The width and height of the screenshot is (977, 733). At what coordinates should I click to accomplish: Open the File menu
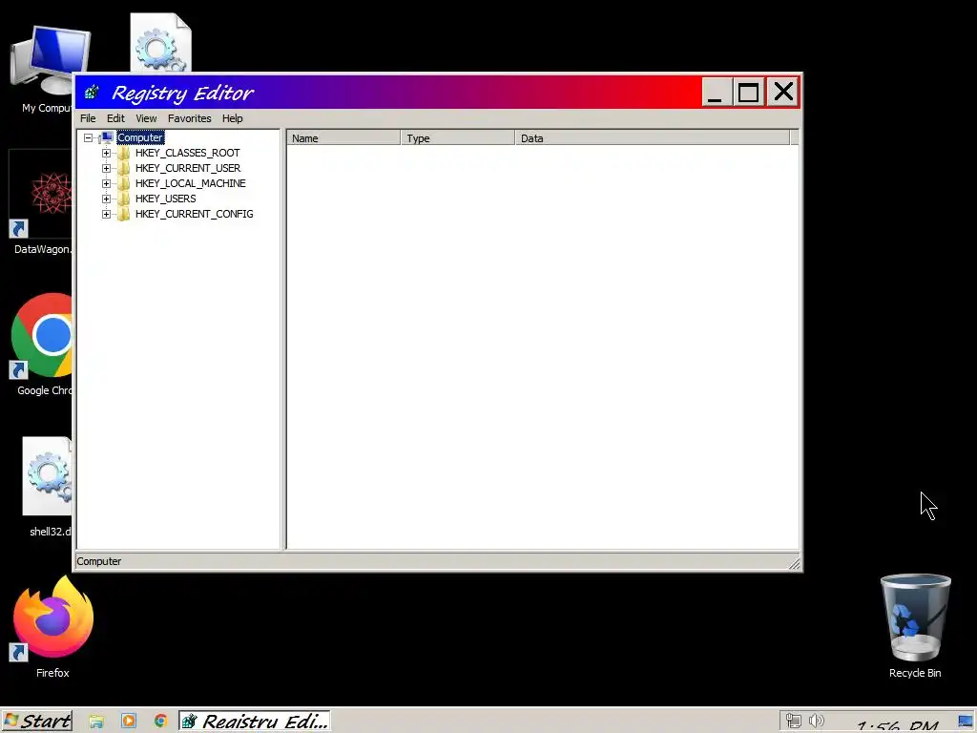pos(88,118)
